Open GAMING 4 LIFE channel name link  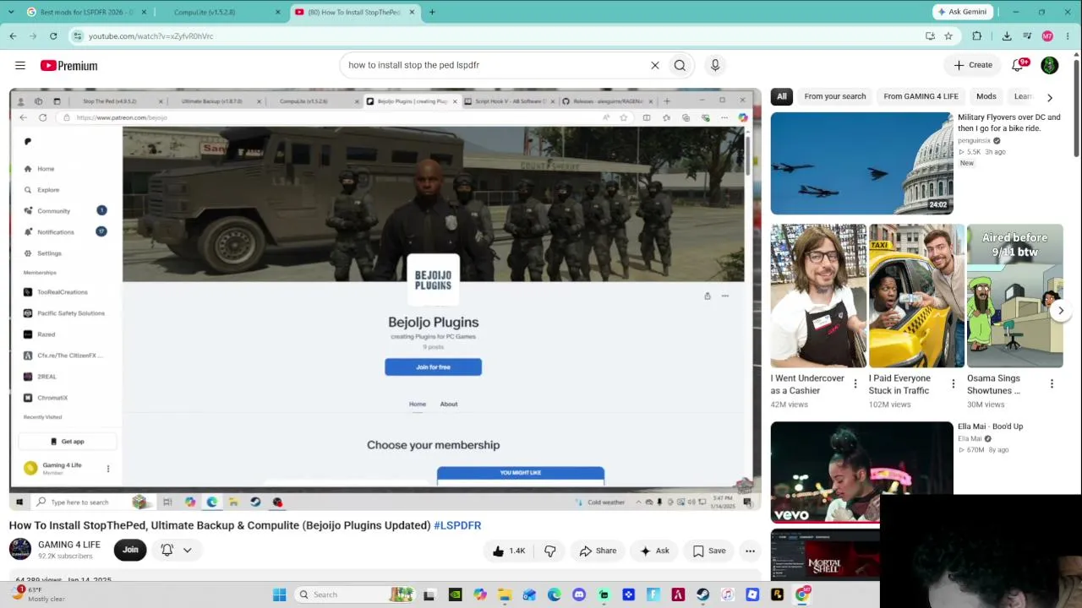pyautogui.click(x=69, y=545)
